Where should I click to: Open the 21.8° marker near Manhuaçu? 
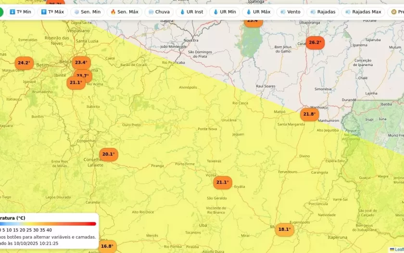(309, 115)
